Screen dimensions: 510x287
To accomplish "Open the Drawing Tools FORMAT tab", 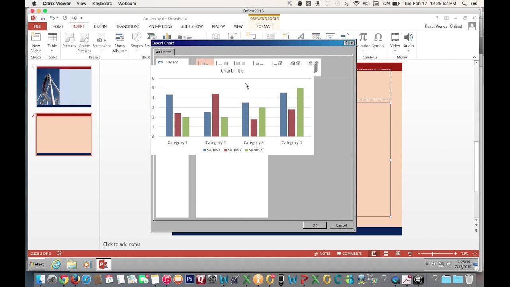I will click(x=264, y=26).
